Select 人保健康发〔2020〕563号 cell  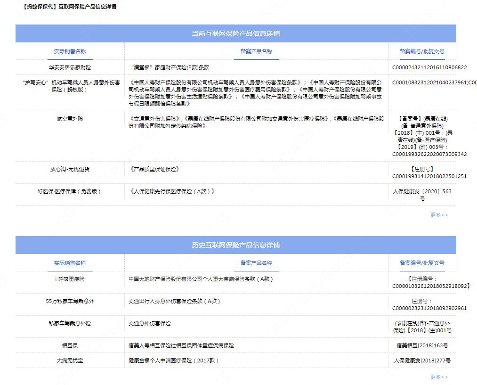pos(422,195)
